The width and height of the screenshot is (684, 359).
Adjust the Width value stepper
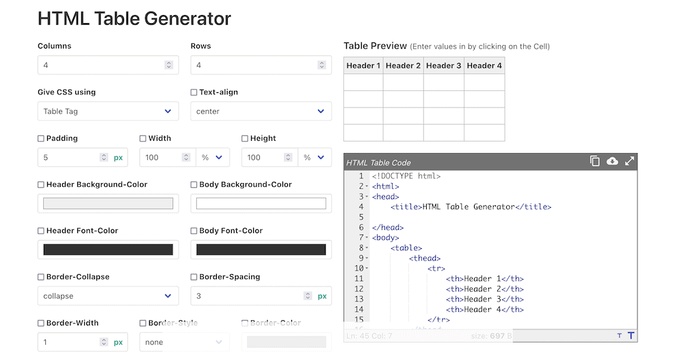[186, 157]
